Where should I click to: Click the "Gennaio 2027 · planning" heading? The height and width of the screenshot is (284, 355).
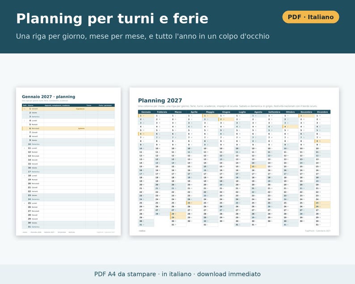point(48,97)
